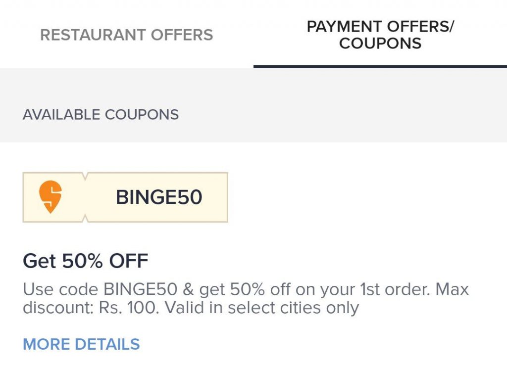Select the cream-colored coupon ticket box
507x367 pixels.
pos(125,197)
